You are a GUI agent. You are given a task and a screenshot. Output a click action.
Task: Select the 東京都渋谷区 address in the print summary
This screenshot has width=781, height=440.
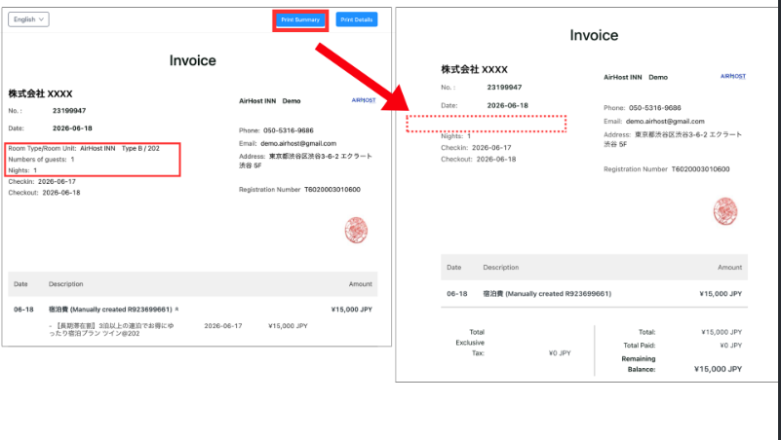coord(673,140)
